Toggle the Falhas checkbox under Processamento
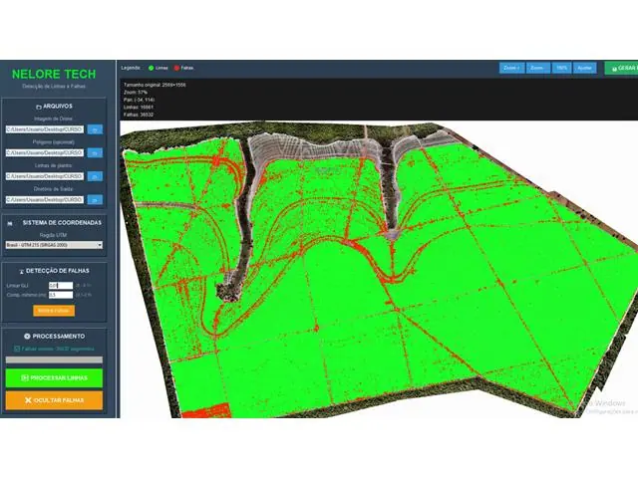 (x=16, y=349)
